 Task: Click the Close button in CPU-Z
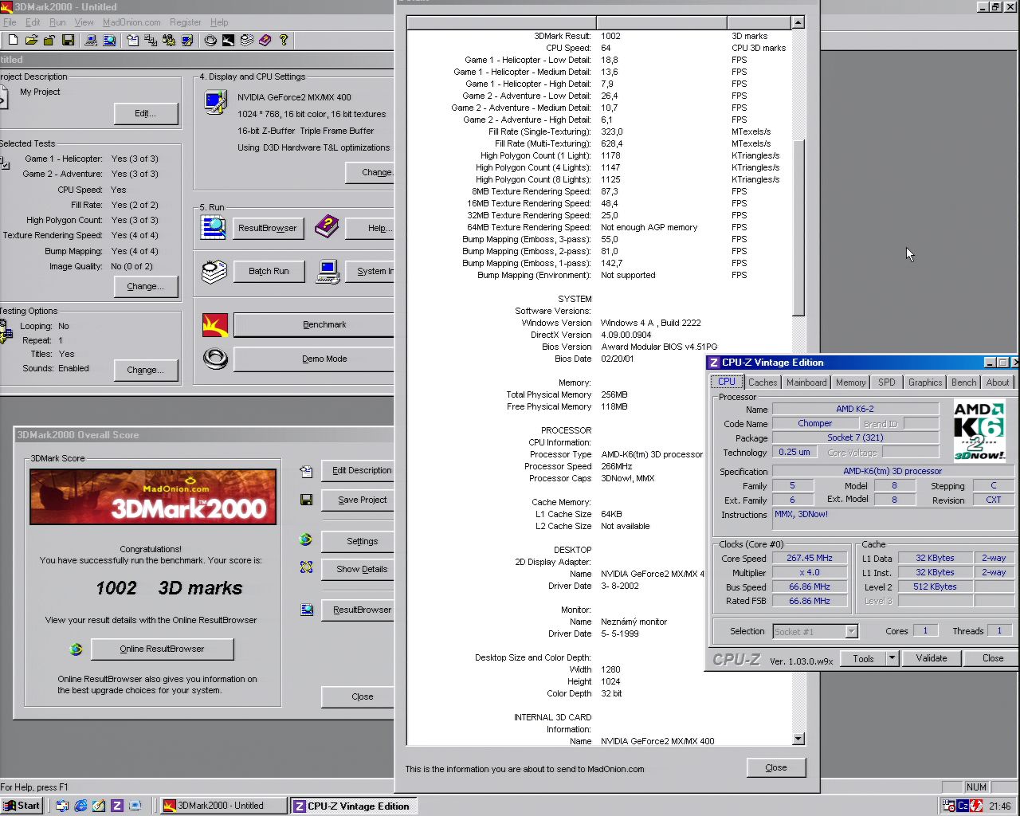pyautogui.click(x=993, y=658)
